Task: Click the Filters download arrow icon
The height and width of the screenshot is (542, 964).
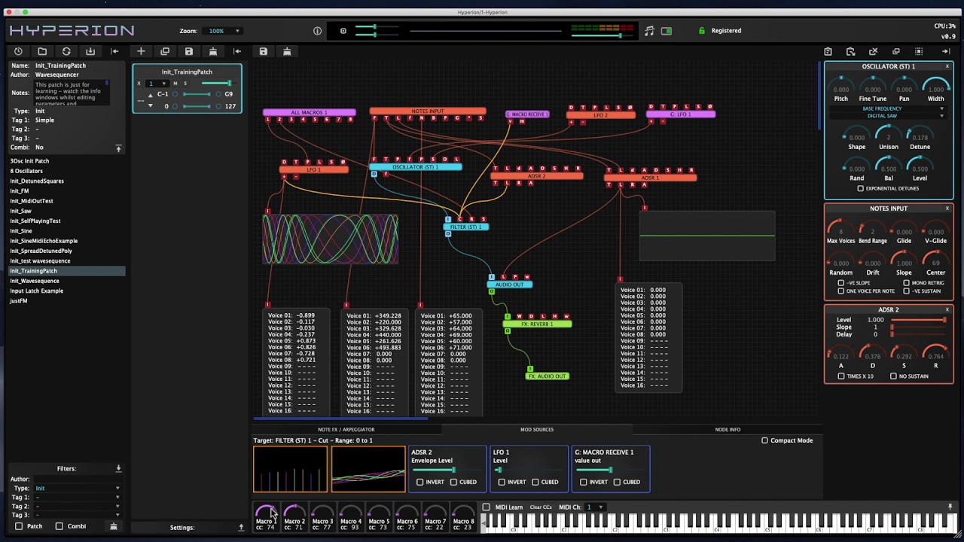Action: point(118,468)
